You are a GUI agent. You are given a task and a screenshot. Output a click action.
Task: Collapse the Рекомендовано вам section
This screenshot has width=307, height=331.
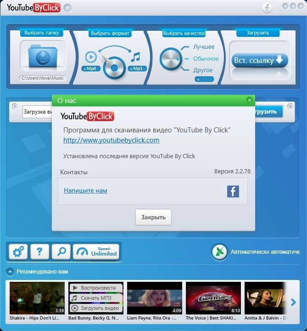pos(10,272)
